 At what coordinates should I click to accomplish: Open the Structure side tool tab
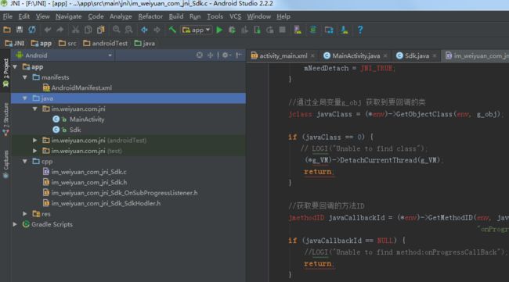pyautogui.click(x=5, y=120)
